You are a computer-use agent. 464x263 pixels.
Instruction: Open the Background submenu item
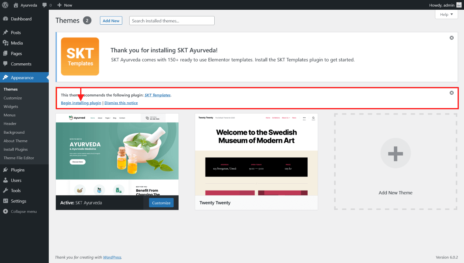click(14, 132)
